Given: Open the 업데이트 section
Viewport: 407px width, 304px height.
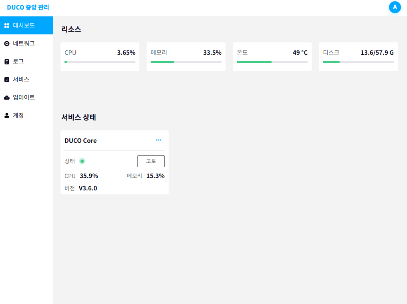Looking at the screenshot, I should pos(26,98).
